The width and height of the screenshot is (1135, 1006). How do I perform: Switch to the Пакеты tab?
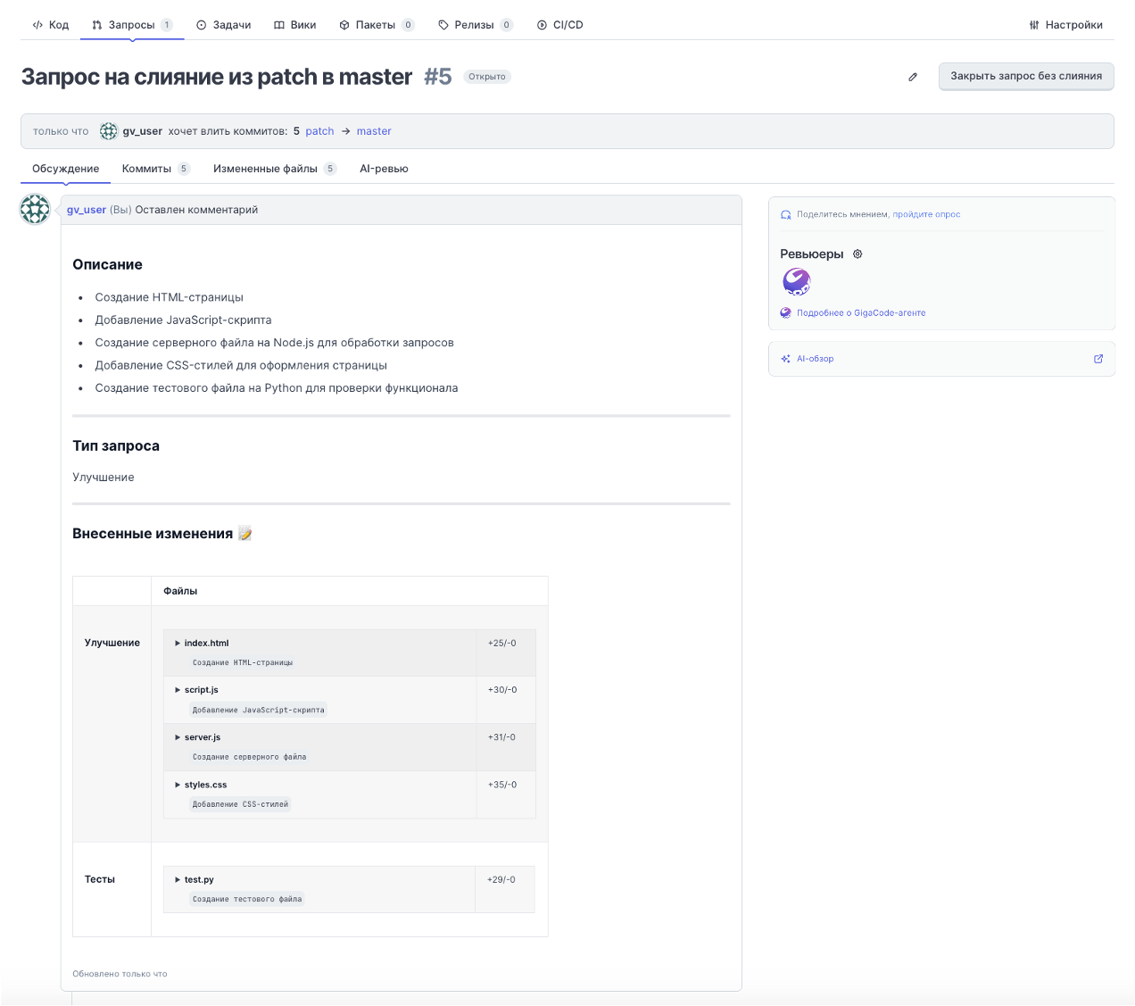pos(377,25)
